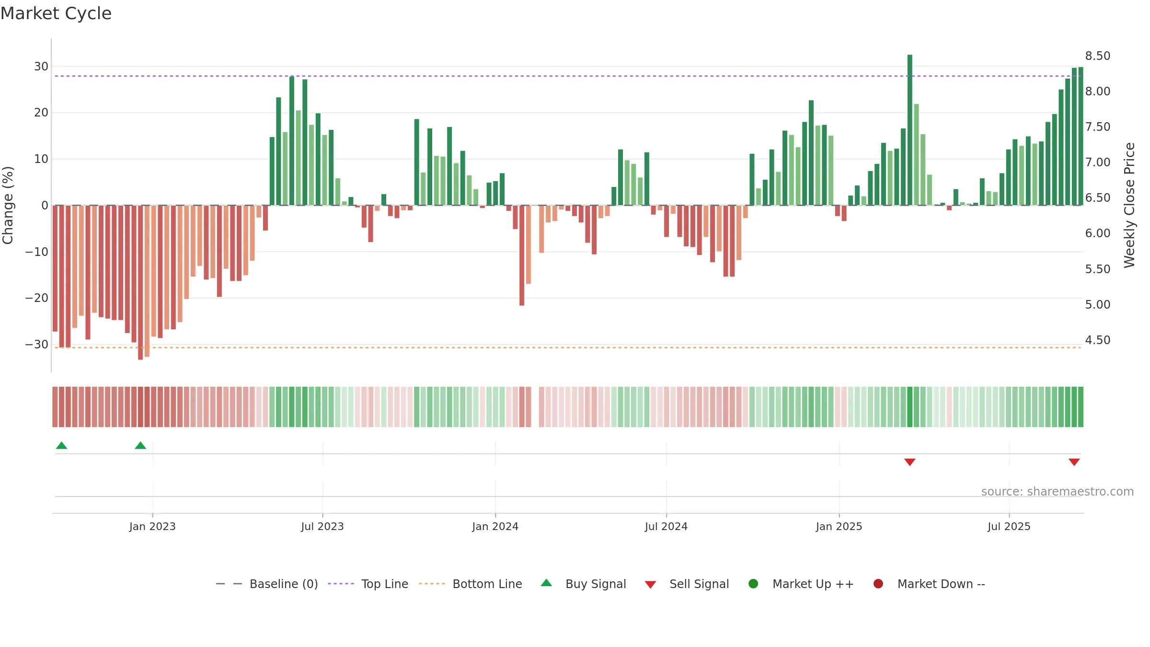Toggle the Top Line legend entry
The image size is (1150, 647).
click(368, 584)
